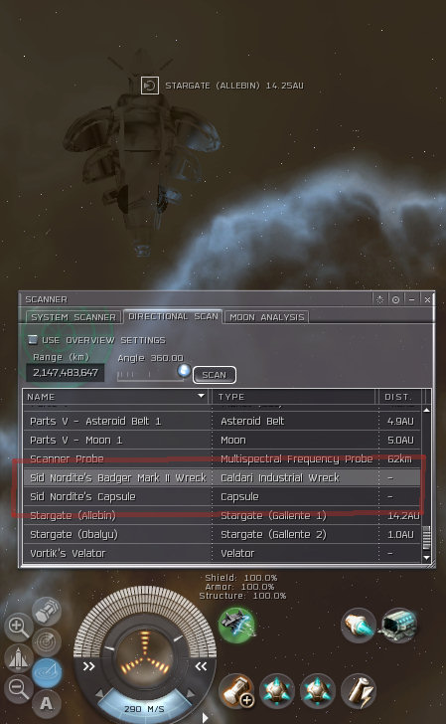Open the radar scanner icon
Screen dimensions: 446x724
[47, 641]
